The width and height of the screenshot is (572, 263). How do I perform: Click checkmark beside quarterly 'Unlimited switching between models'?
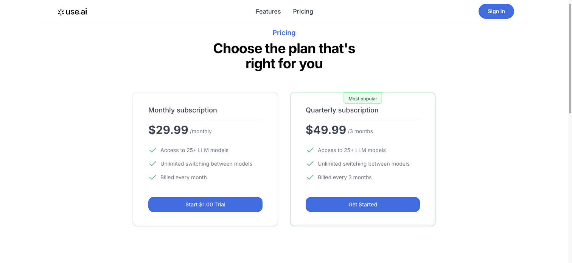pyautogui.click(x=310, y=164)
